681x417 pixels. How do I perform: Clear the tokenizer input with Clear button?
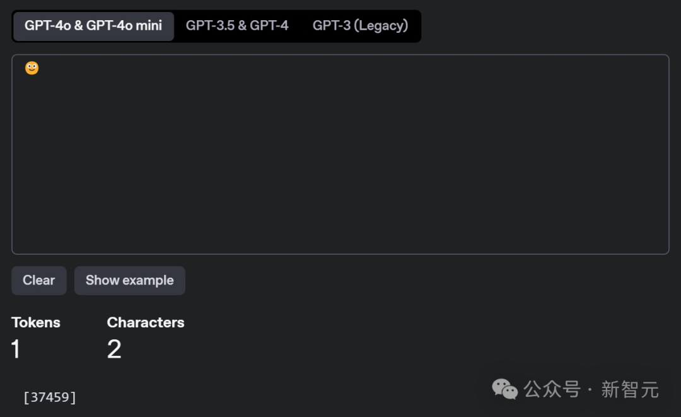(39, 281)
